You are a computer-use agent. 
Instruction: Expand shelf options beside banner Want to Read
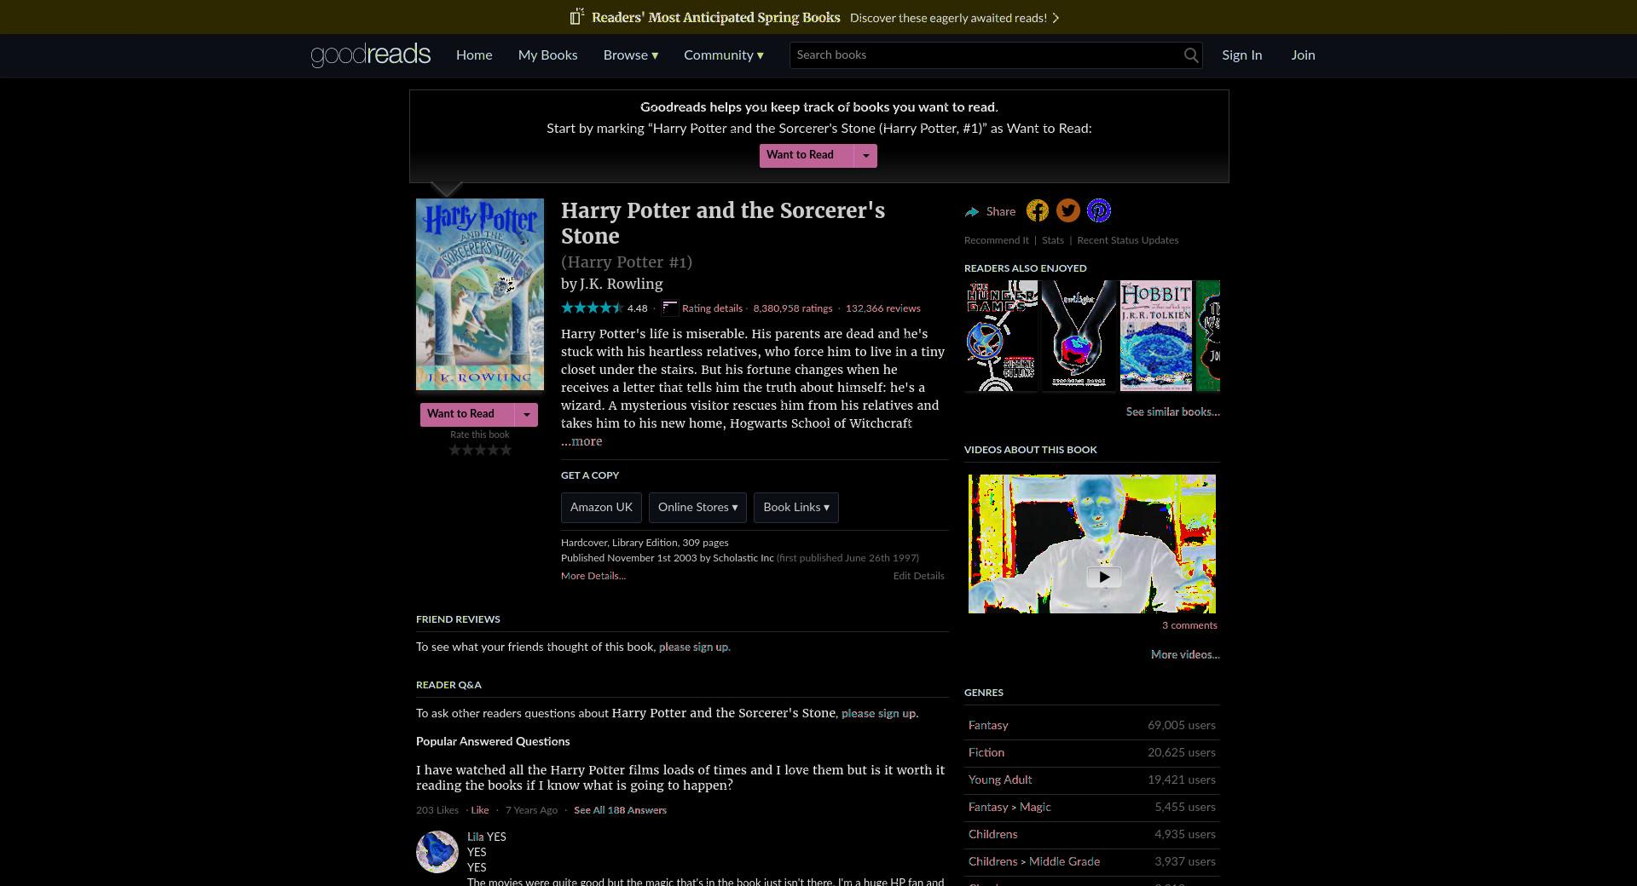coord(865,156)
